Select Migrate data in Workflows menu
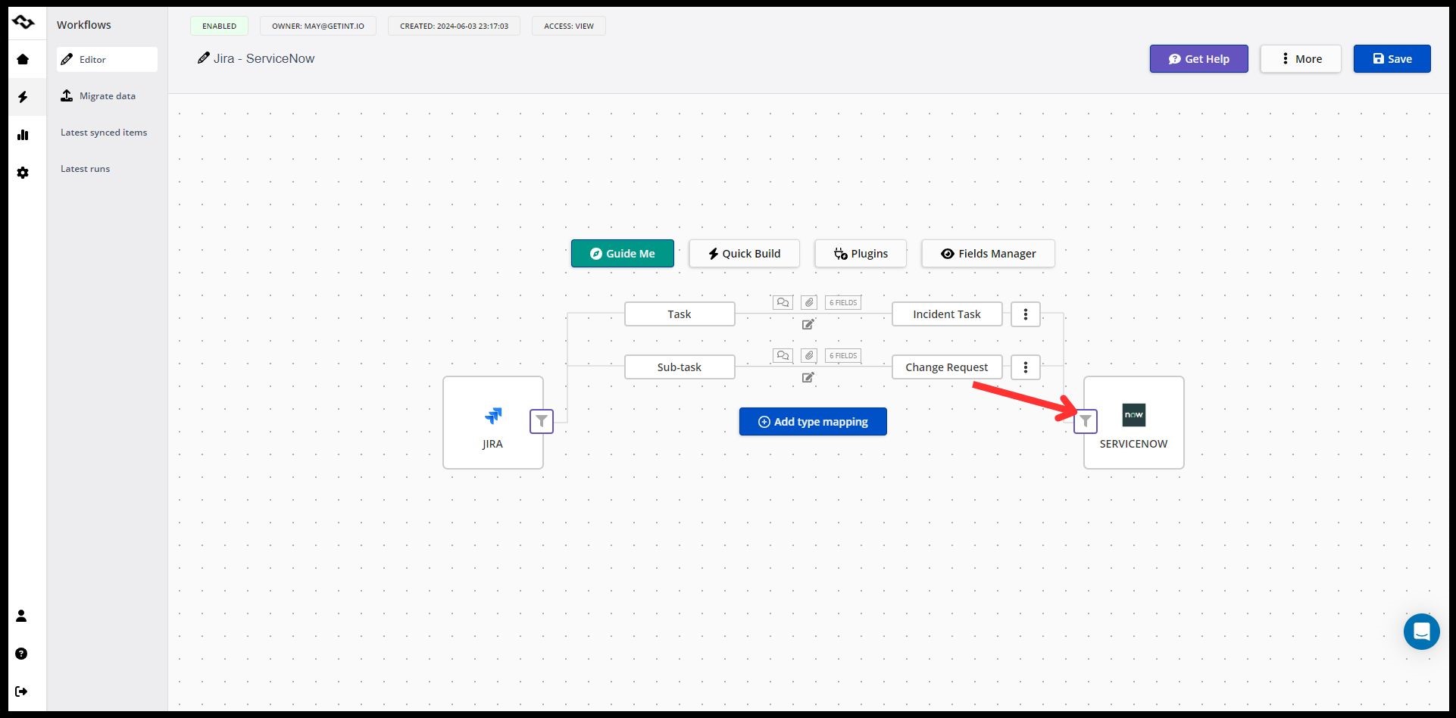Viewport: 1456px width, 718px height. coord(107,96)
